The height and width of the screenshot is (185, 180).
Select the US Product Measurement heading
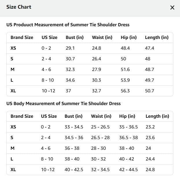[68, 25]
